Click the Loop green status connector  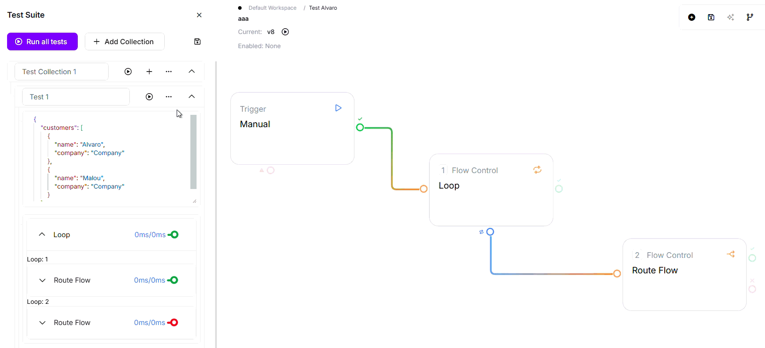click(173, 235)
